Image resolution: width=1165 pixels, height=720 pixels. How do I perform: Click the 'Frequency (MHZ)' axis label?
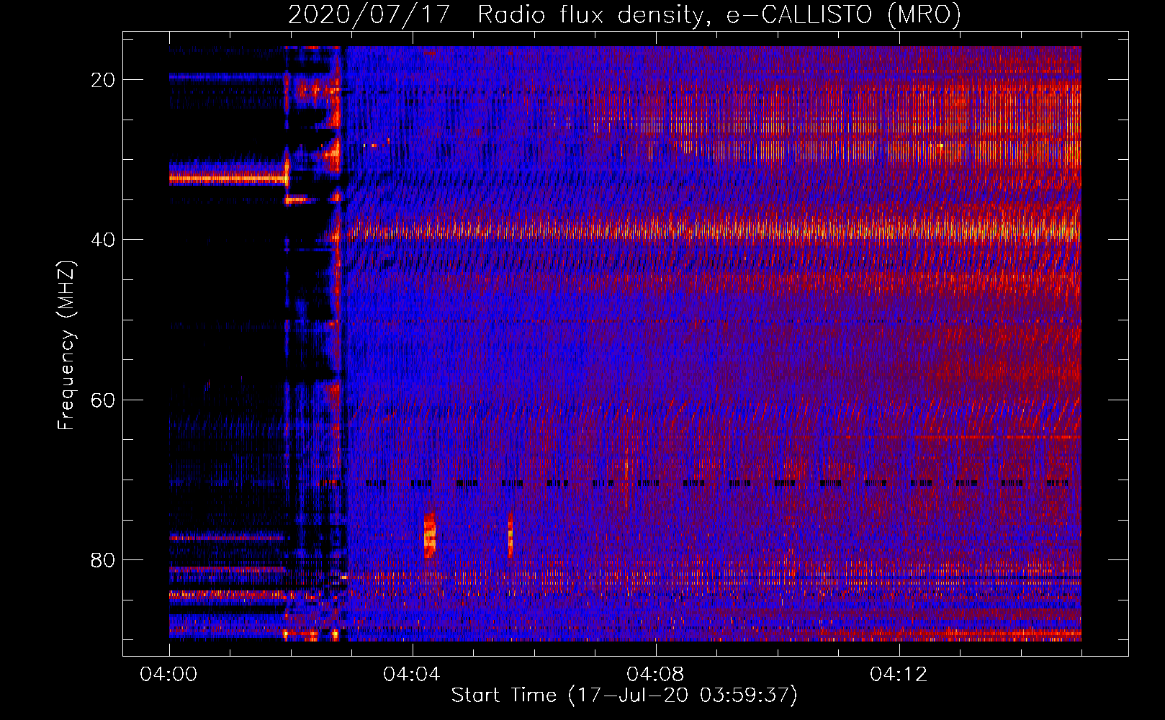pyautogui.click(x=66, y=346)
